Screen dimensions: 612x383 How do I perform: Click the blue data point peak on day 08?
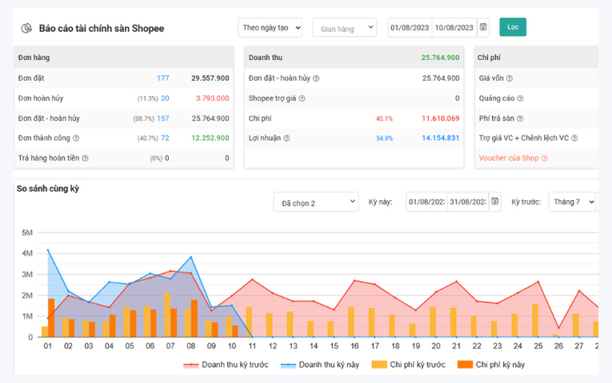point(191,257)
